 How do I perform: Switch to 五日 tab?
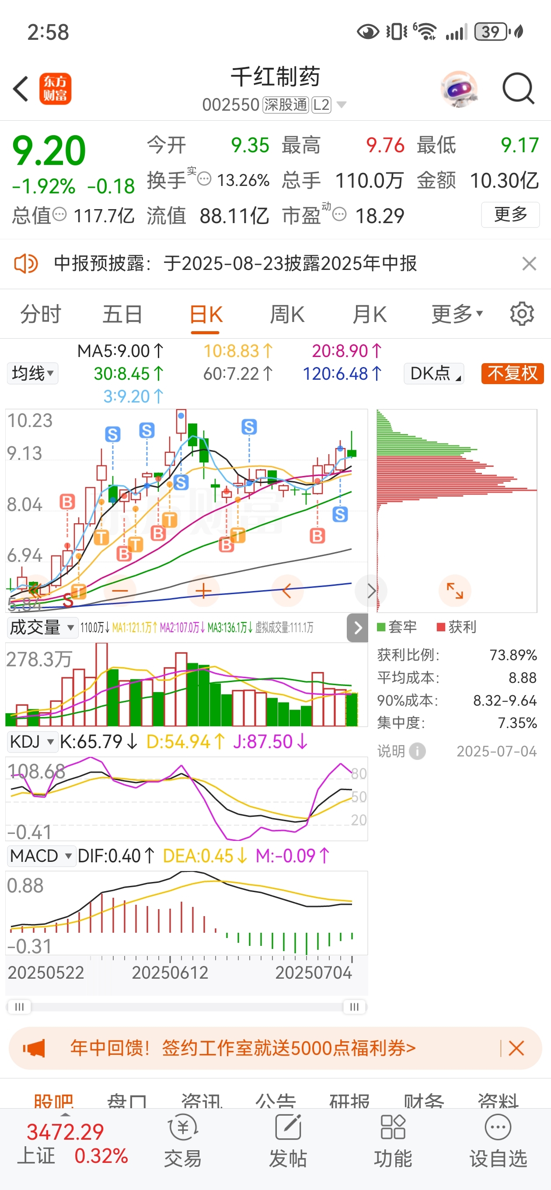click(122, 314)
